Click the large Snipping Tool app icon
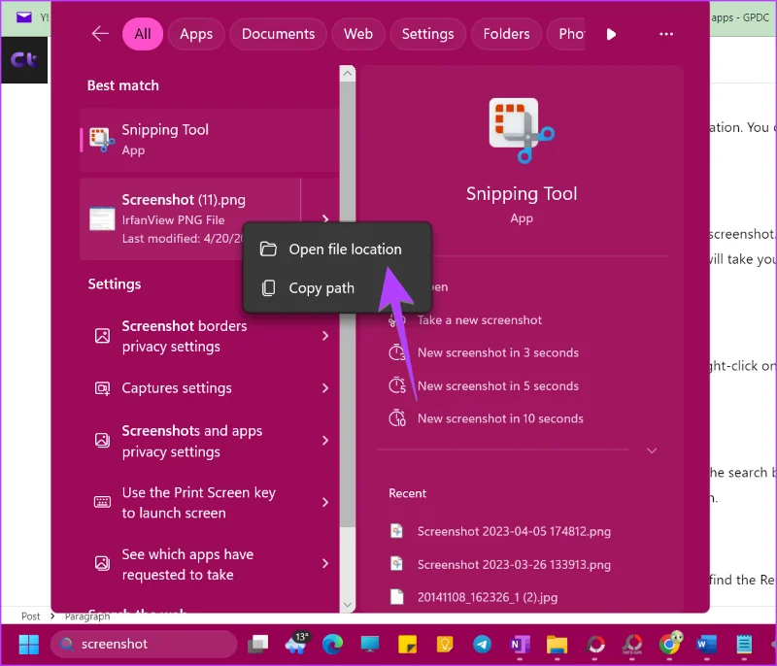777x666 pixels. tap(522, 131)
